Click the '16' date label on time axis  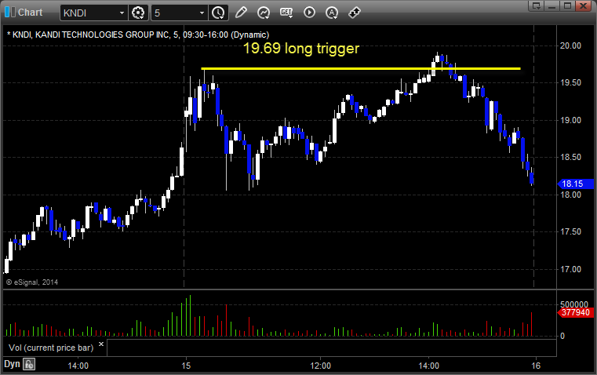[x=536, y=366]
